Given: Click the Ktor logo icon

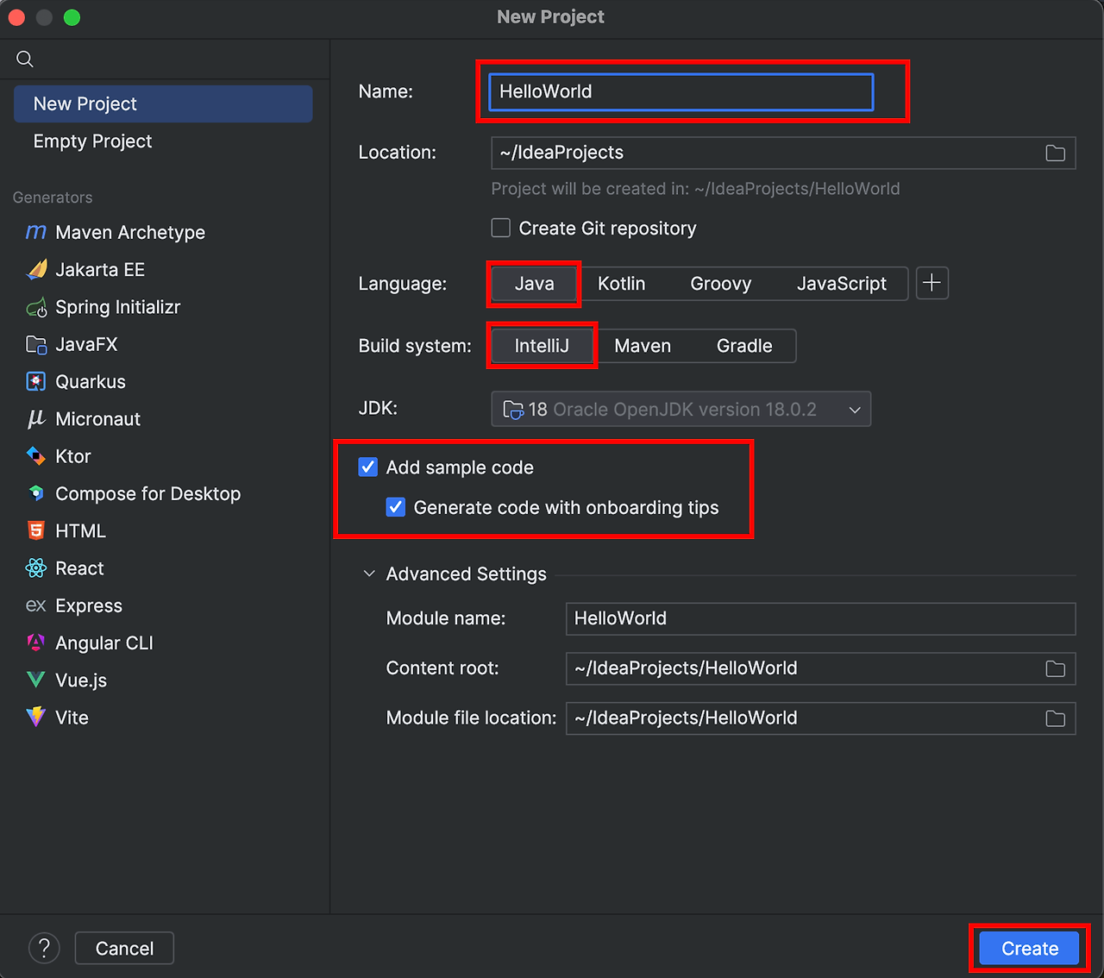Looking at the screenshot, I should (x=36, y=456).
